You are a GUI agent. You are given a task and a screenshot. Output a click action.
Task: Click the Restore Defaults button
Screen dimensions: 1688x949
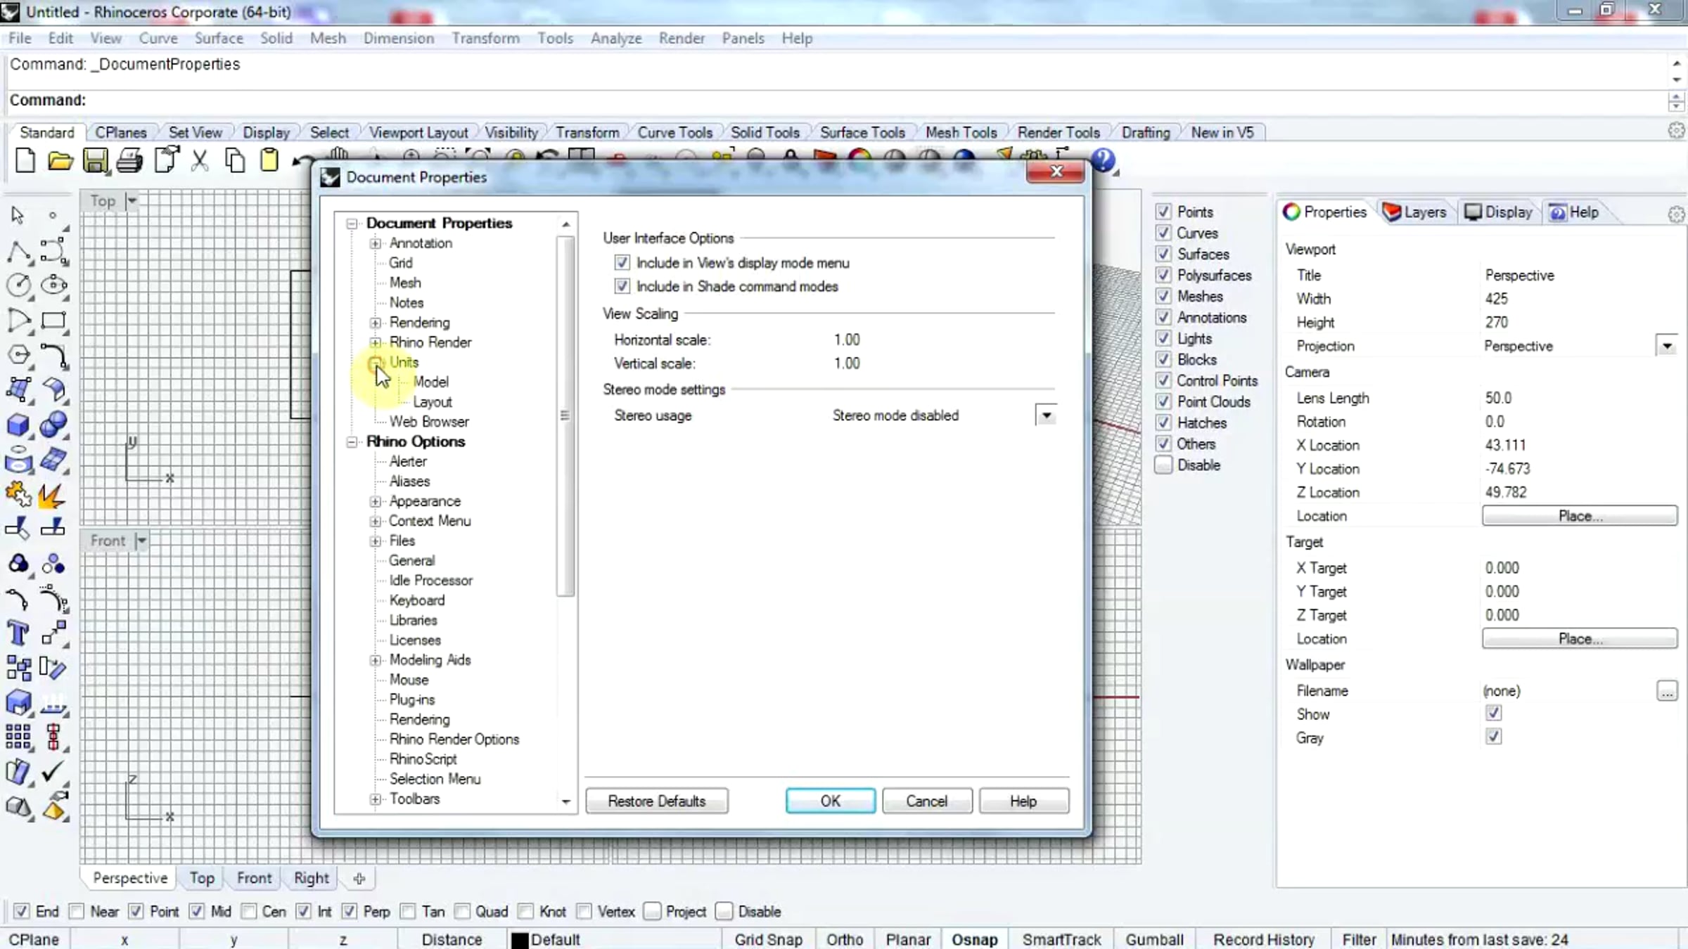point(656,801)
